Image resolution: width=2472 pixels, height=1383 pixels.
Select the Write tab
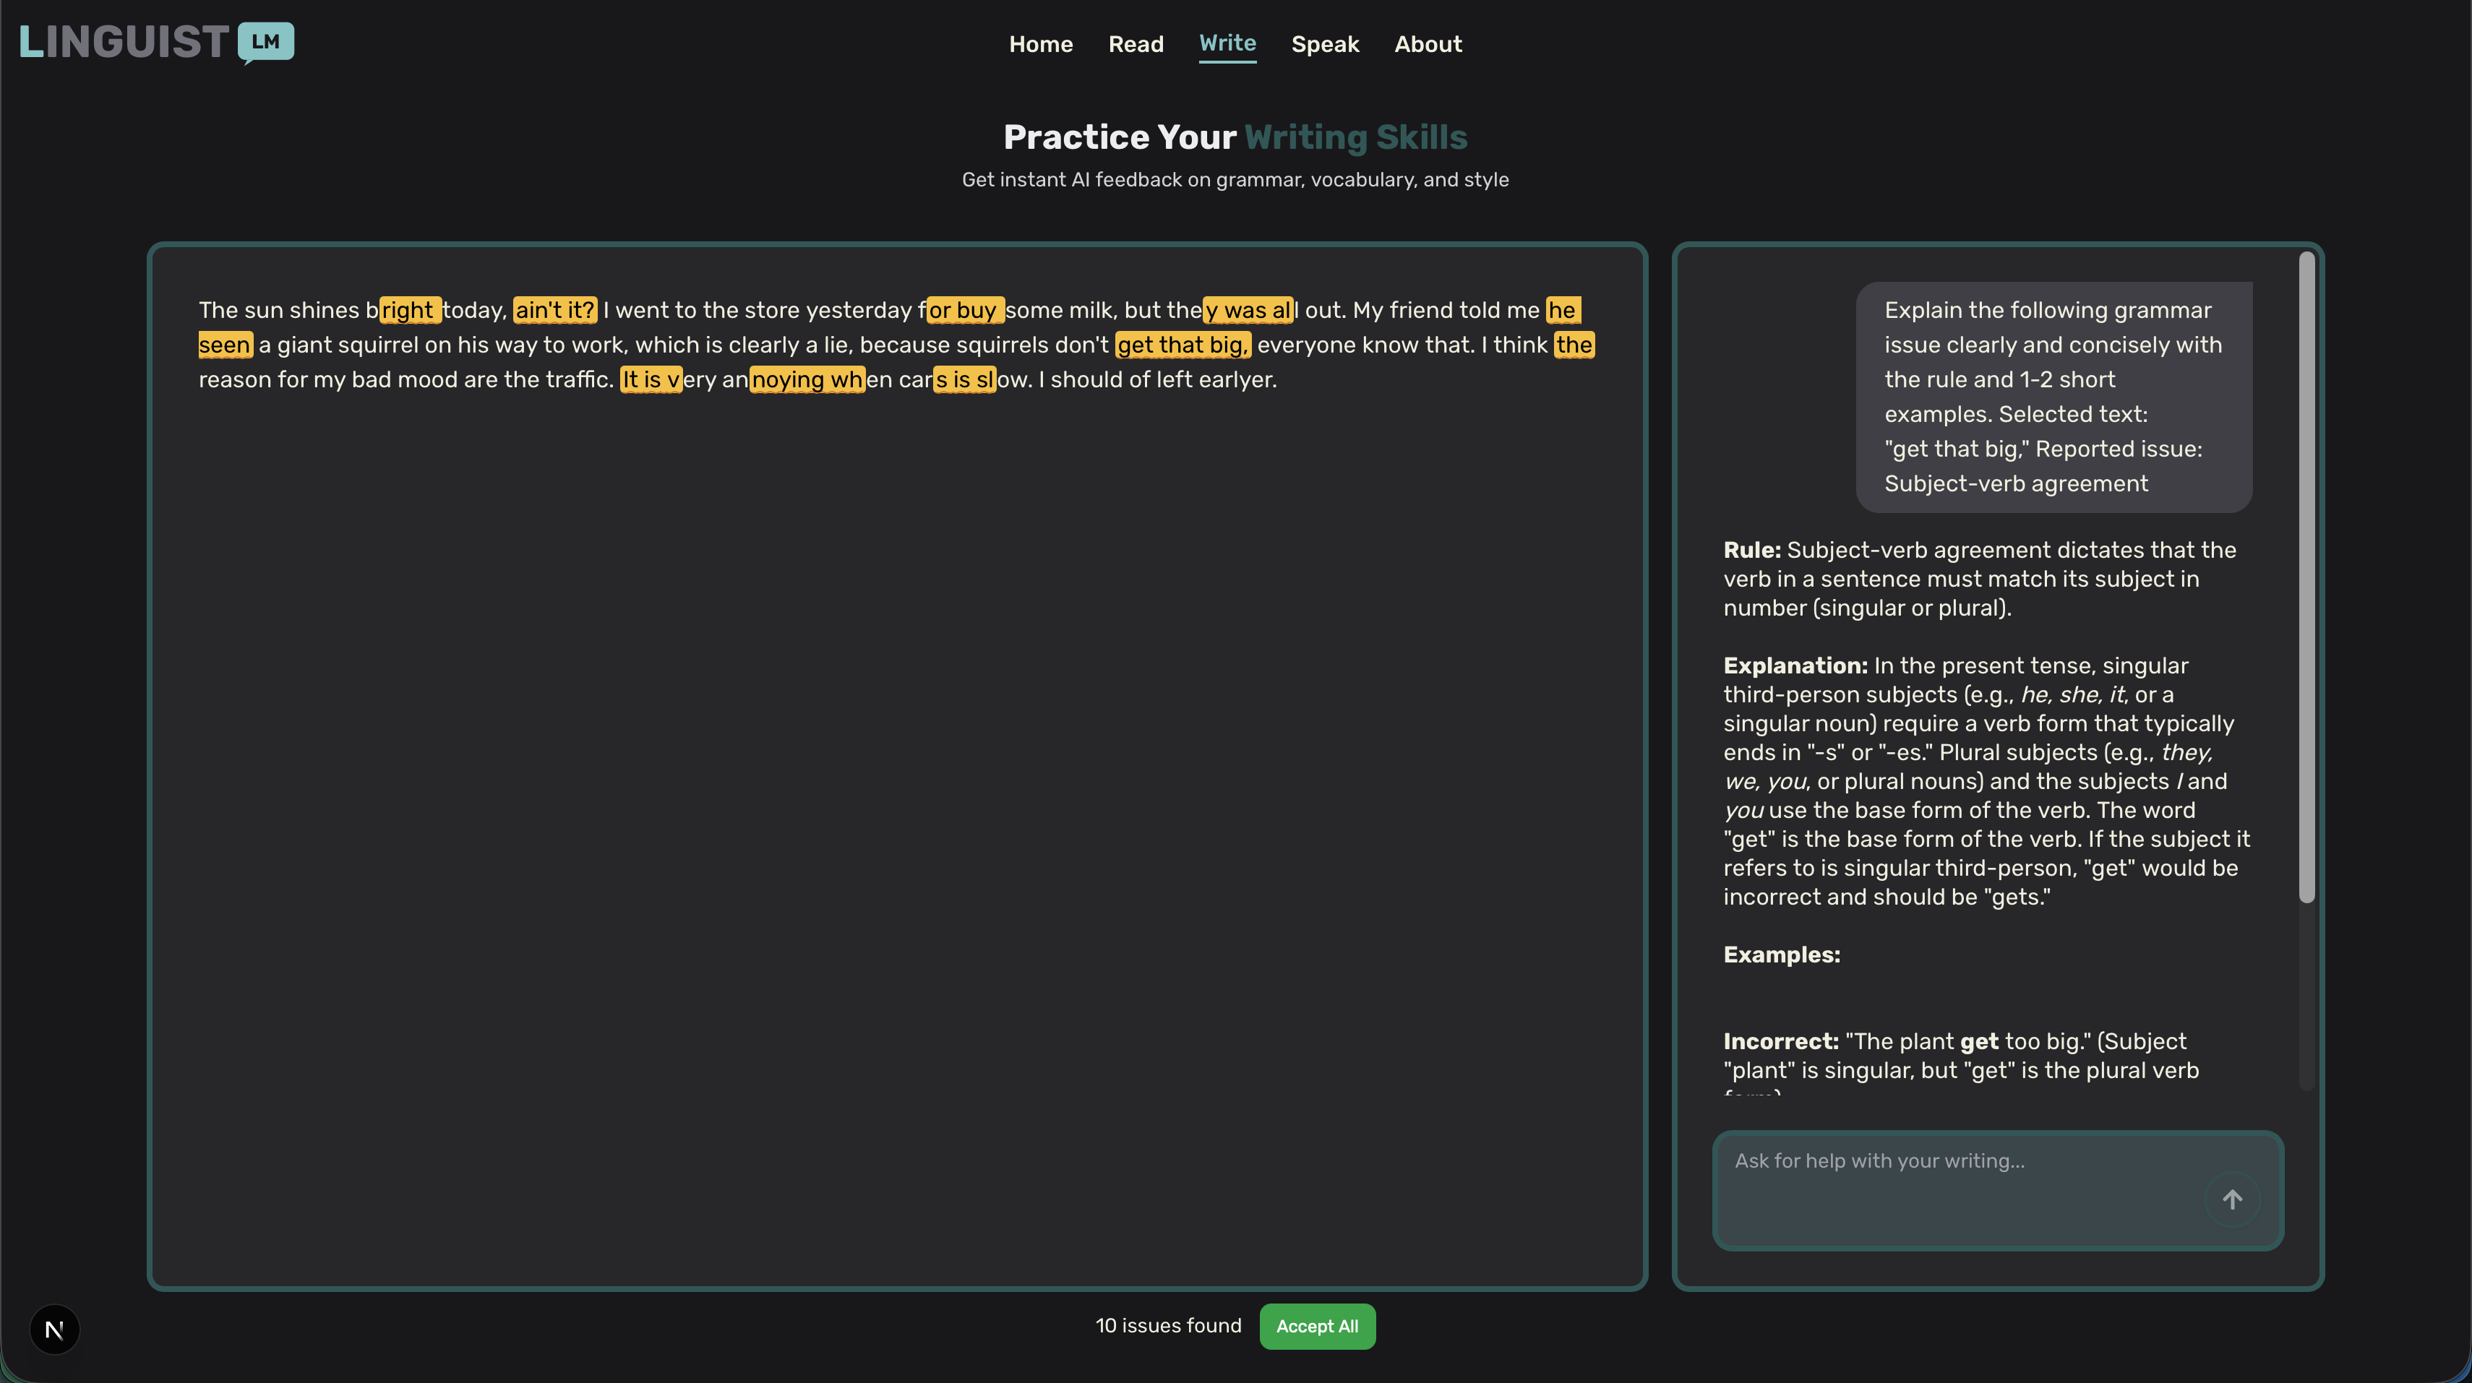pyautogui.click(x=1227, y=43)
